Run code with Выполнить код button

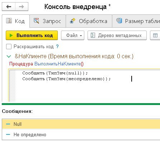point(32,35)
